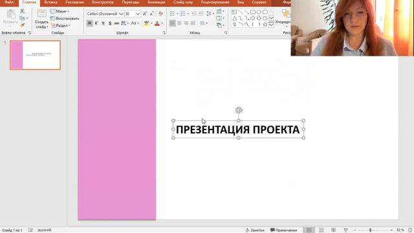Decrease font size with the smaller A icon
Viewport: 414px width, 233px height.
[152, 14]
